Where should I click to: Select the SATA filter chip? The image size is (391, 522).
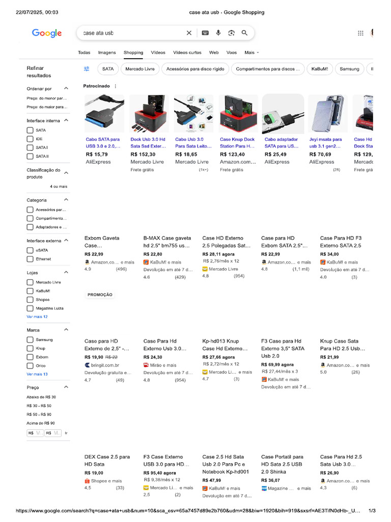pos(108,69)
